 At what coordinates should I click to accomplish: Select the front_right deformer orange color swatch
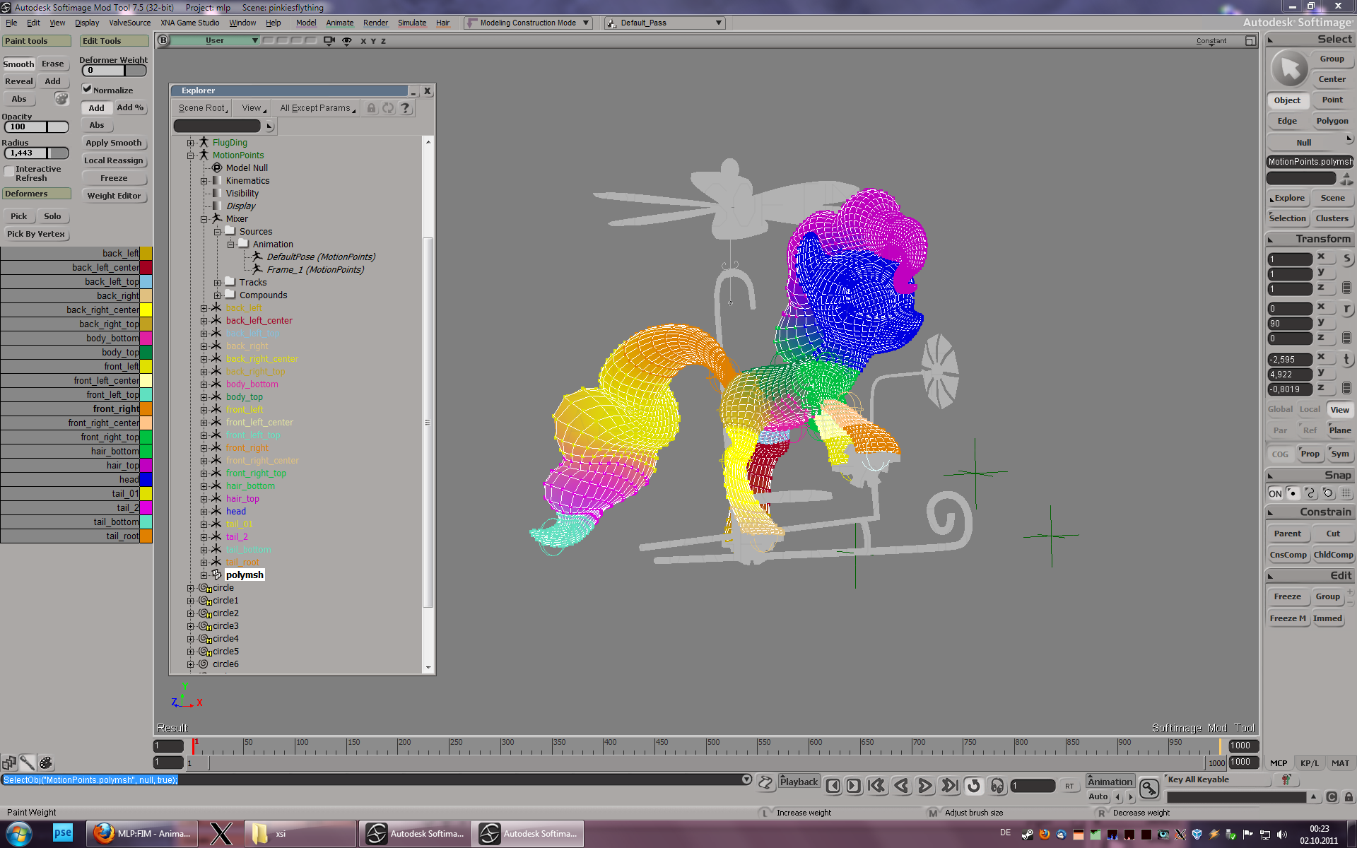tap(146, 409)
